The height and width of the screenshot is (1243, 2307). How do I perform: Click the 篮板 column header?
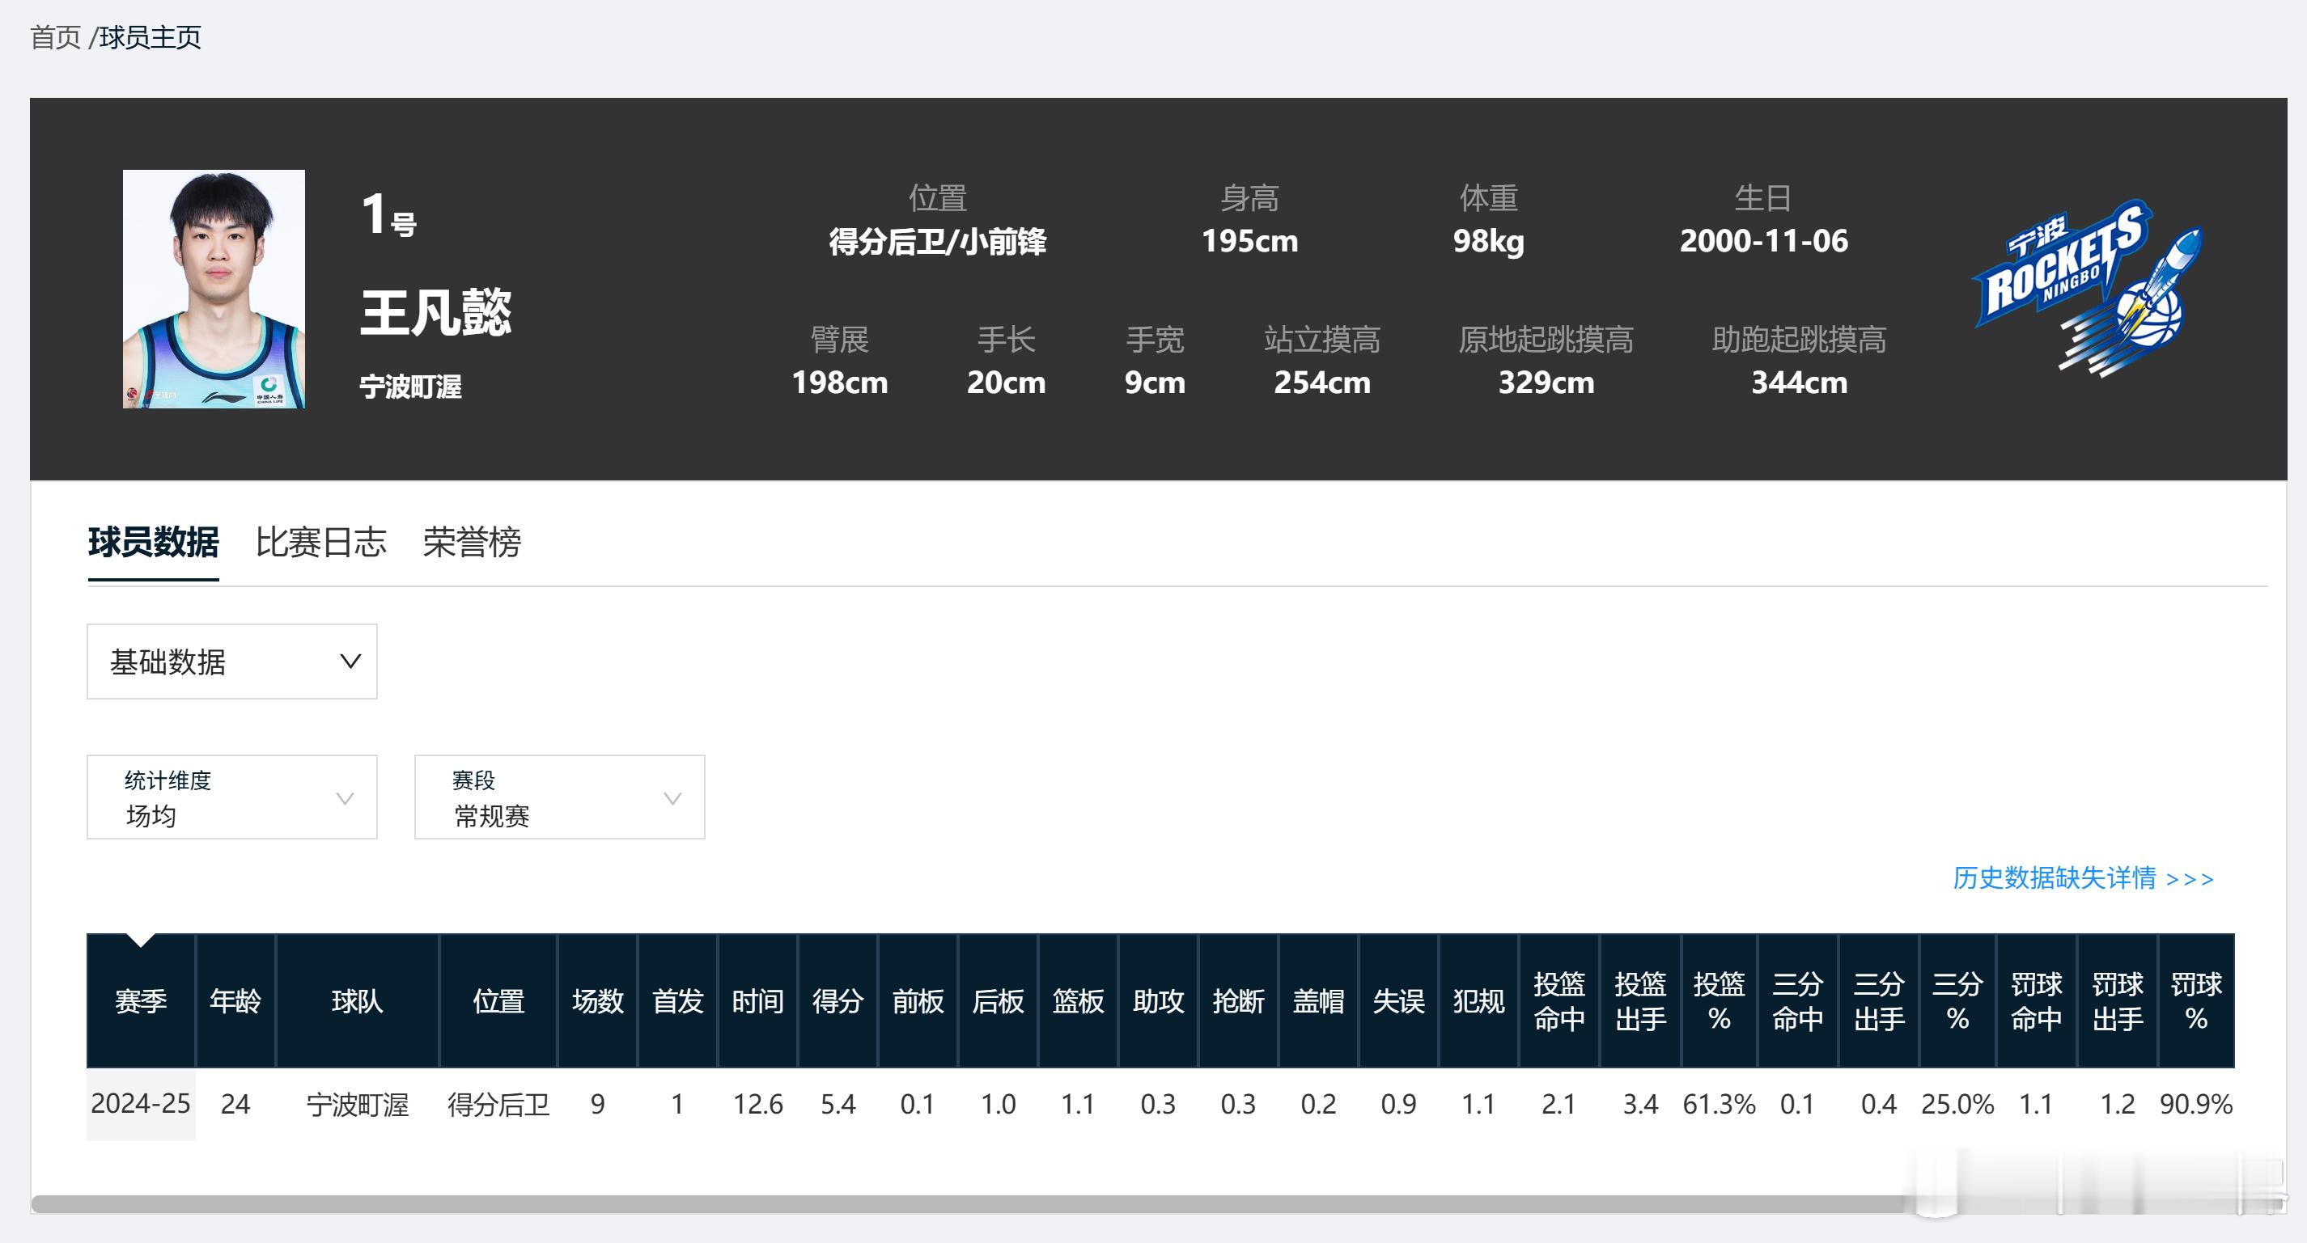point(1077,1001)
